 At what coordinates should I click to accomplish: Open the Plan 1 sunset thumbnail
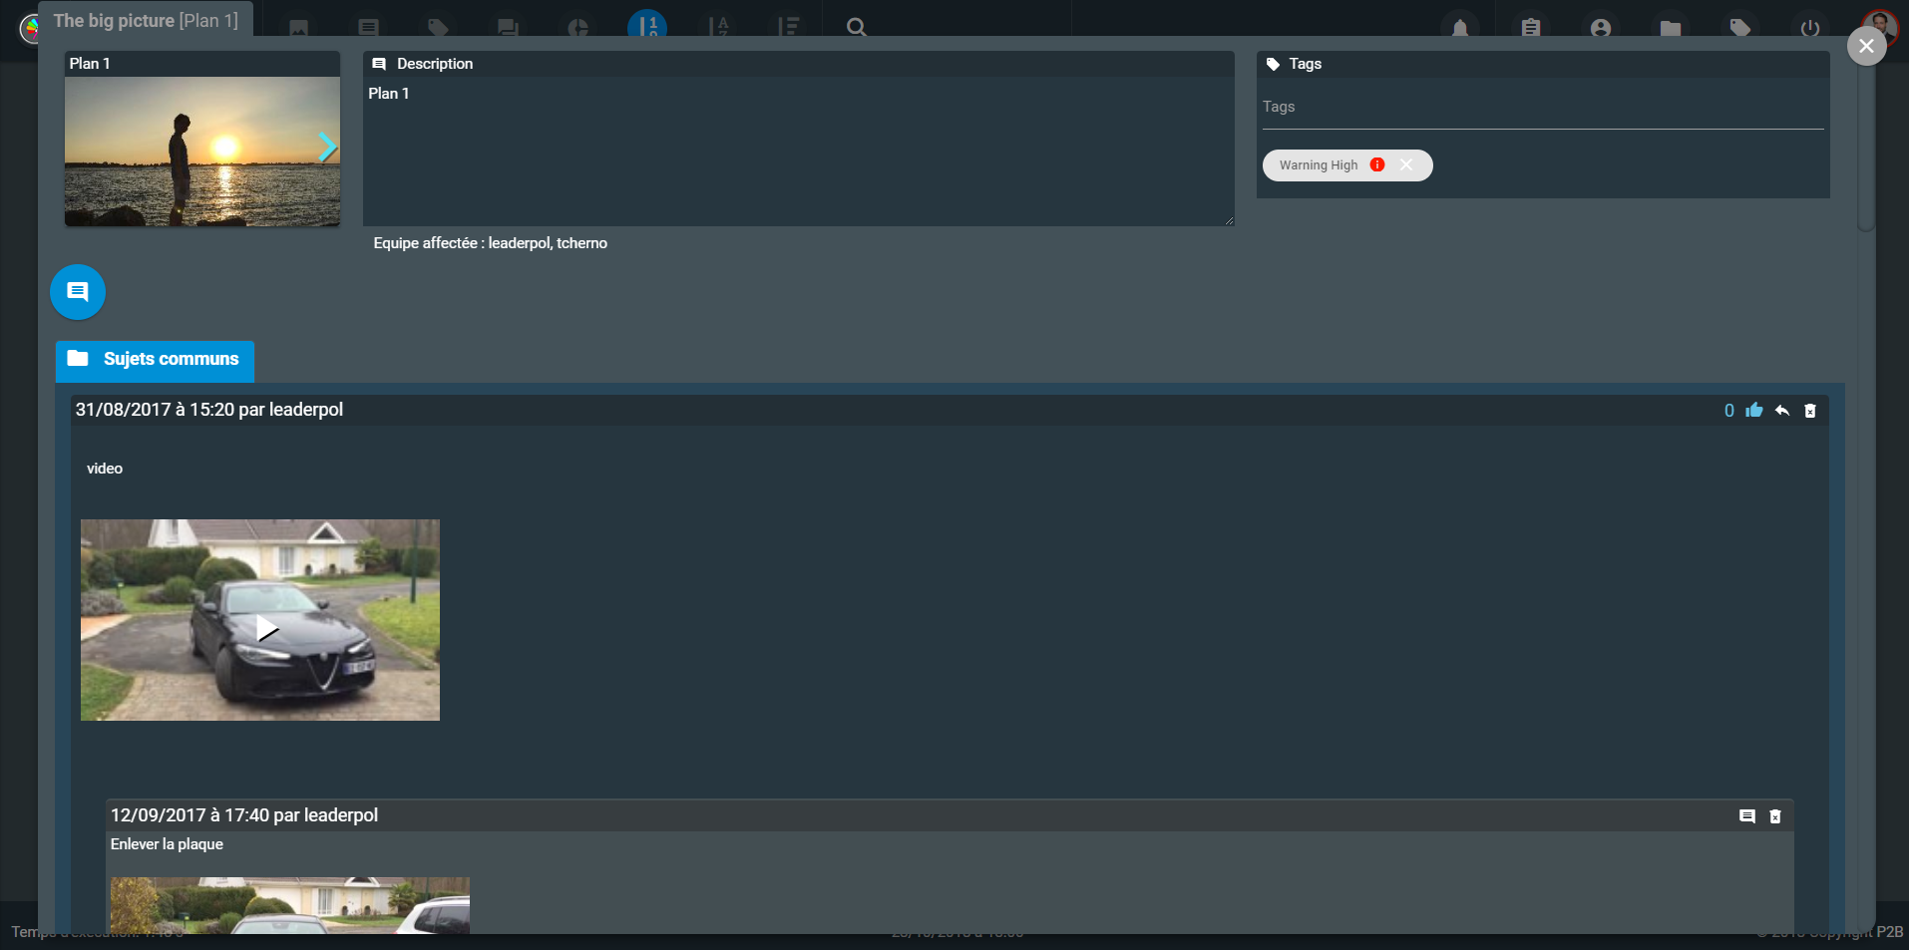(190, 152)
